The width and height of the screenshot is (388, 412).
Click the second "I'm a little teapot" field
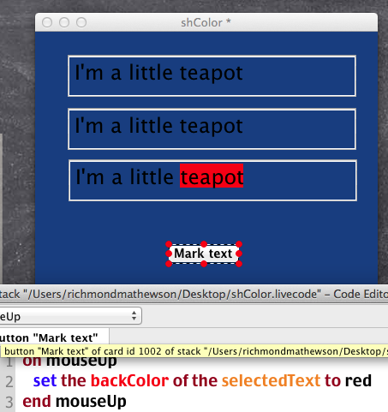212,128
